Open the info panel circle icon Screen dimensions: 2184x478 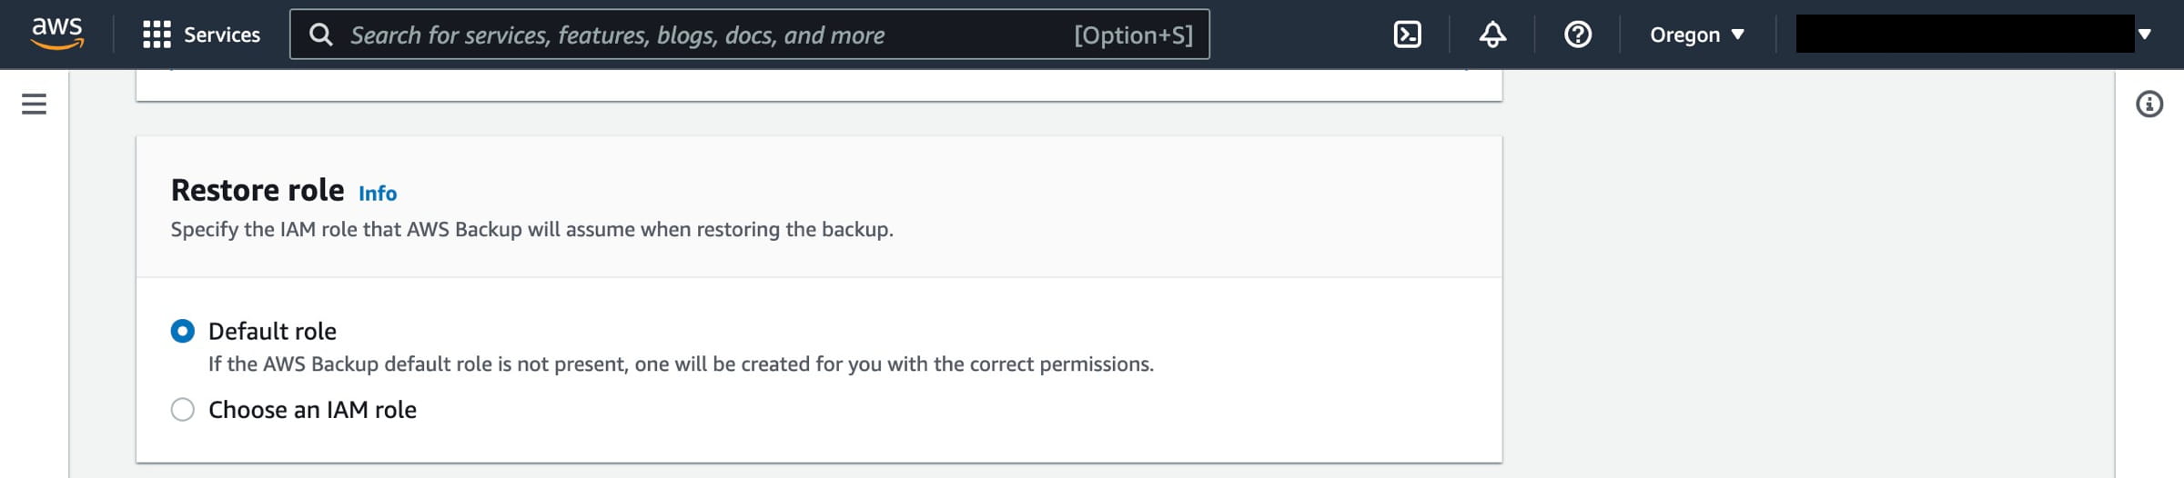point(2149,105)
